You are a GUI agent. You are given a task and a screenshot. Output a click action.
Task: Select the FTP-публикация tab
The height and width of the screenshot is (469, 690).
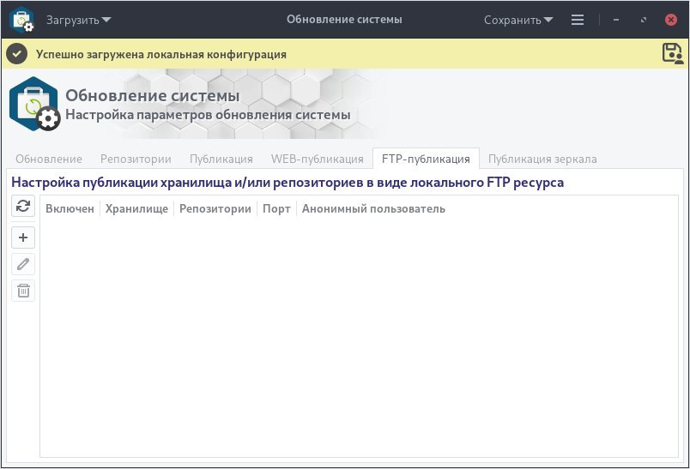[426, 159]
